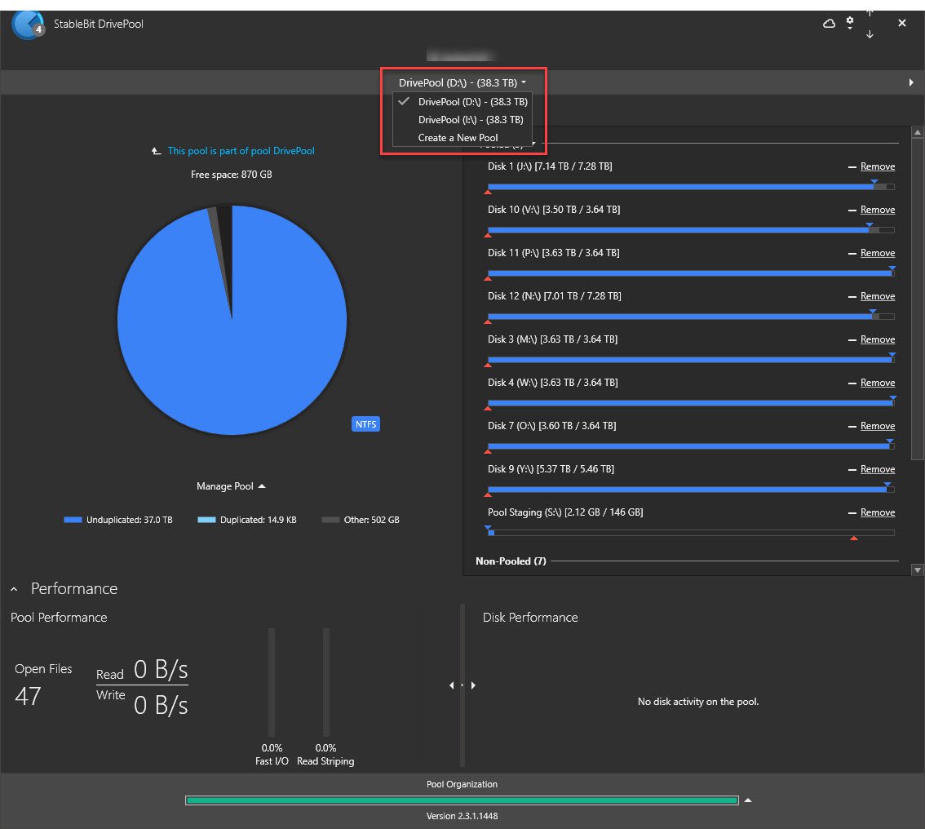This screenshot has height=829, width=925.
Task: Click the Disk 12 (N:\) label
Action: point(554,296)
